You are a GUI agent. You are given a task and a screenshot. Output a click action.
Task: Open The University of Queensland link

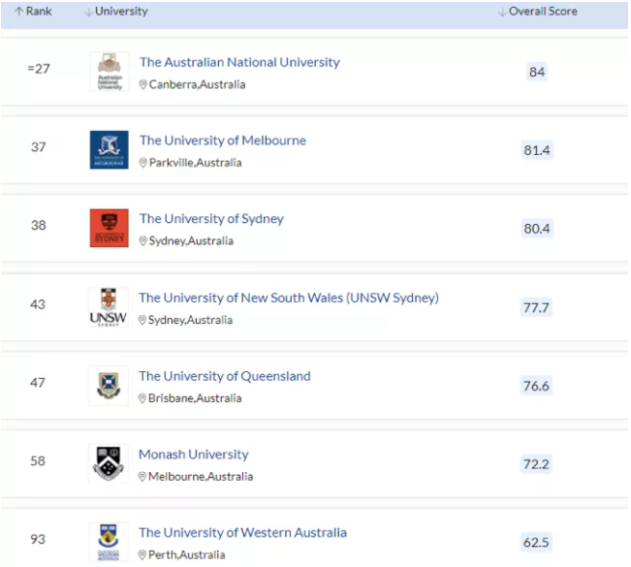(224, 376)
